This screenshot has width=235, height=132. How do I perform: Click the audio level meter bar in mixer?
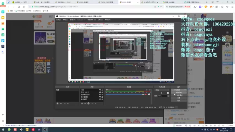click(x=128, y=91)
